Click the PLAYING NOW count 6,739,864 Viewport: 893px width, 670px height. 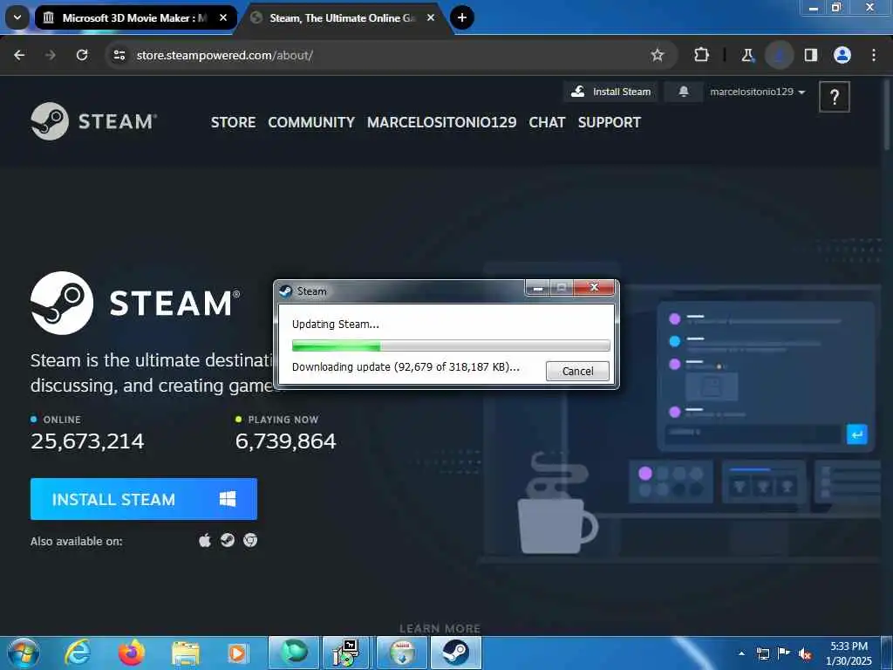pyautogui.click(x=285, y=441)
